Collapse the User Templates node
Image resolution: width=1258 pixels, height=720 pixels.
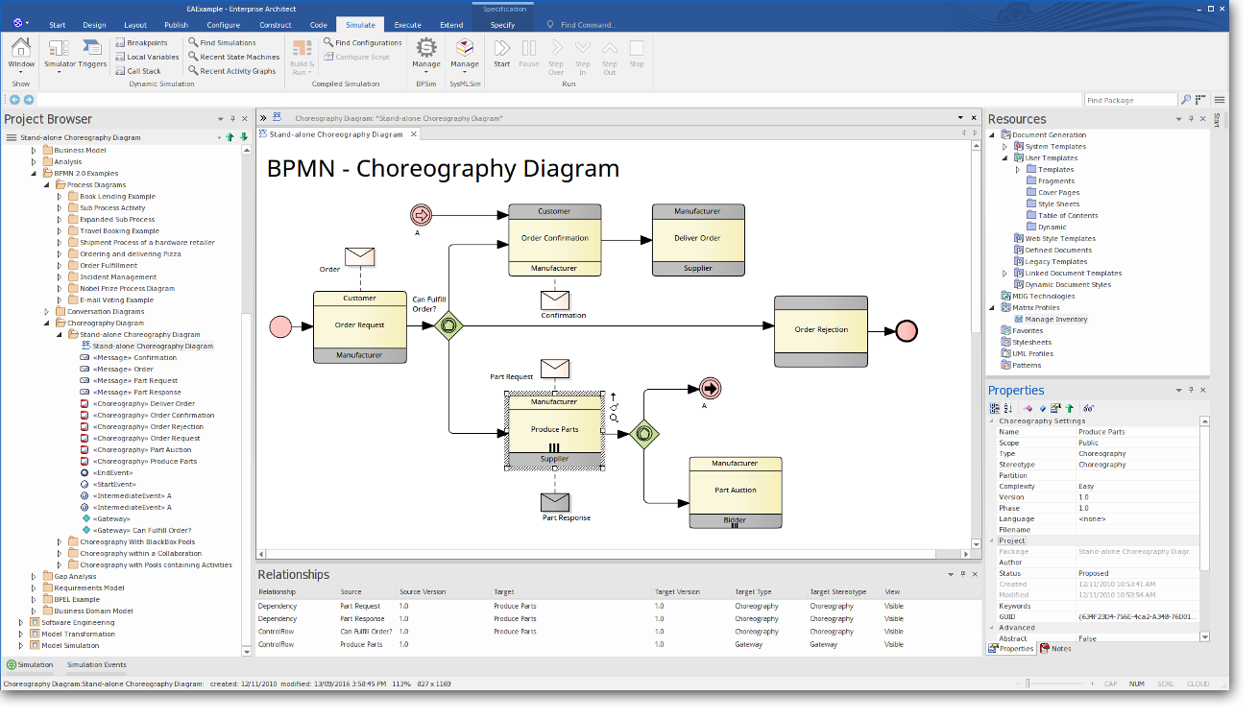coord(1005,158)
